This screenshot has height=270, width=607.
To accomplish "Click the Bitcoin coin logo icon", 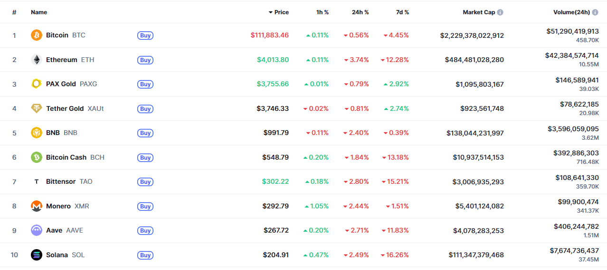I will (x=37, y=35).
